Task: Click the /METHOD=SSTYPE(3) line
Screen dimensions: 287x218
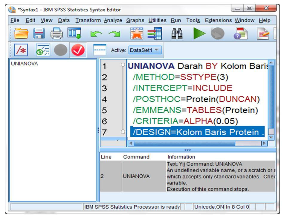Action: point(181,77)
